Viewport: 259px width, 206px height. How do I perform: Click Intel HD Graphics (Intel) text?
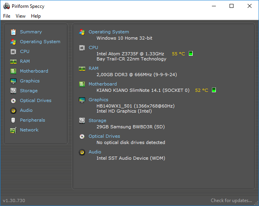tap(124, 111)
